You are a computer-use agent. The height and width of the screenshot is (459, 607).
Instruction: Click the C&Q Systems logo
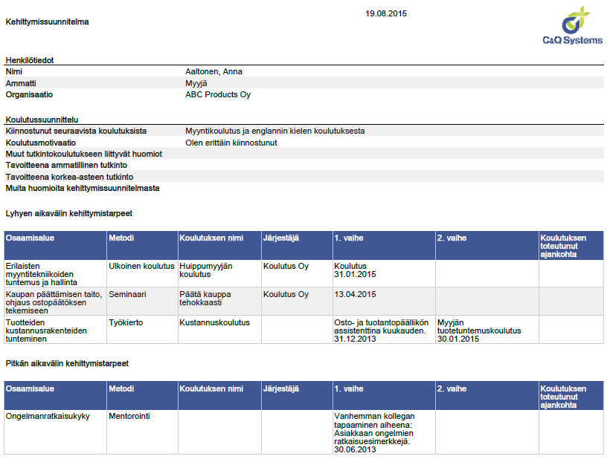click(573, 25)
